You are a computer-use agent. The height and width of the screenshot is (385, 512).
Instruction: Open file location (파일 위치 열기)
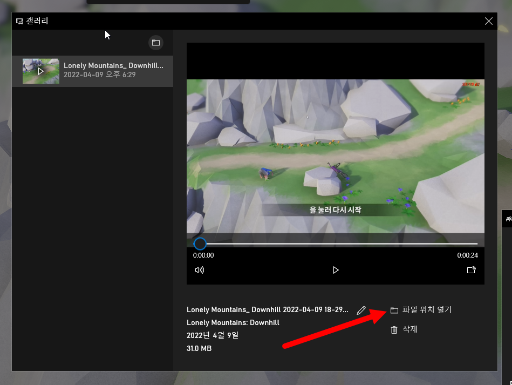(421, 310)
